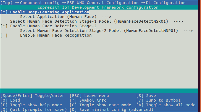Toggle Enable Deep-Learning Application checkbox
The image size is (201, 112).
pyautogui.click(x=4, y=12)
